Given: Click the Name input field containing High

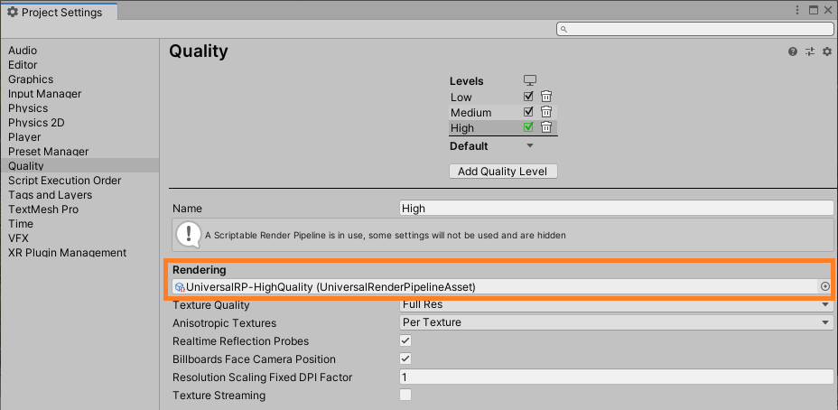Looking at the screenshot, I should coord(616,208).
